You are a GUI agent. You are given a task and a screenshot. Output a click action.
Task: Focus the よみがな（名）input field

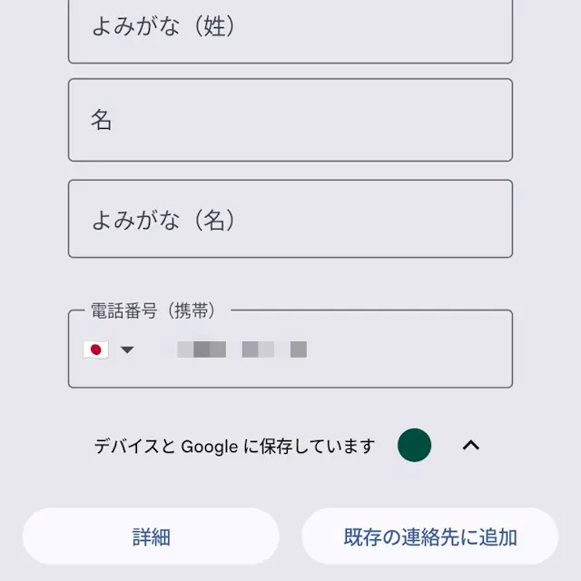pos(290,219)
